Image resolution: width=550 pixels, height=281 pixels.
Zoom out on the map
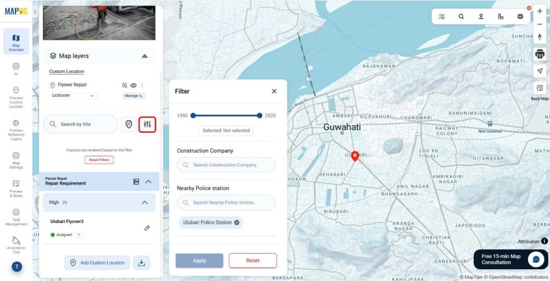(540, 24)
